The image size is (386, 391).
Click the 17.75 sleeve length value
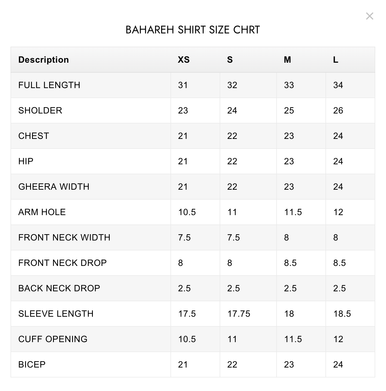(x=239, y=314)
